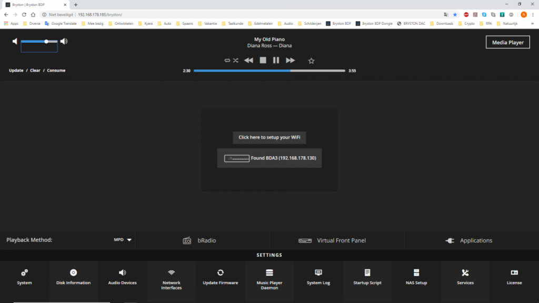Open the Media Player
Image resolution: width=539 pixels, height=303 pixels.
(x=508, y=42)
